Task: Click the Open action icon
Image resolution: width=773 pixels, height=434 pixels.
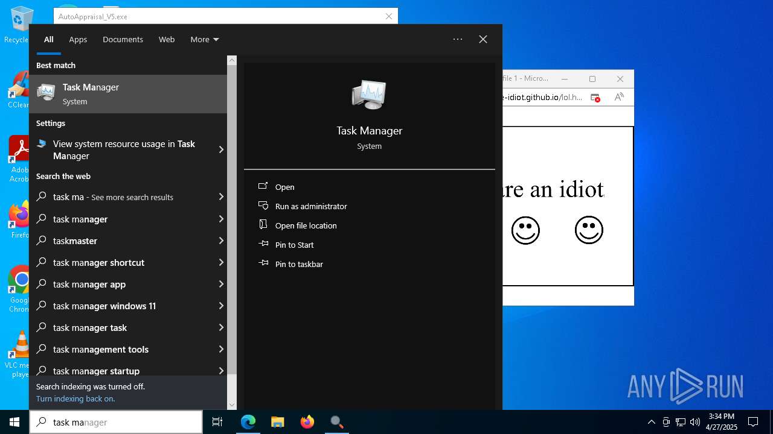Action: [x=263, y=187]
